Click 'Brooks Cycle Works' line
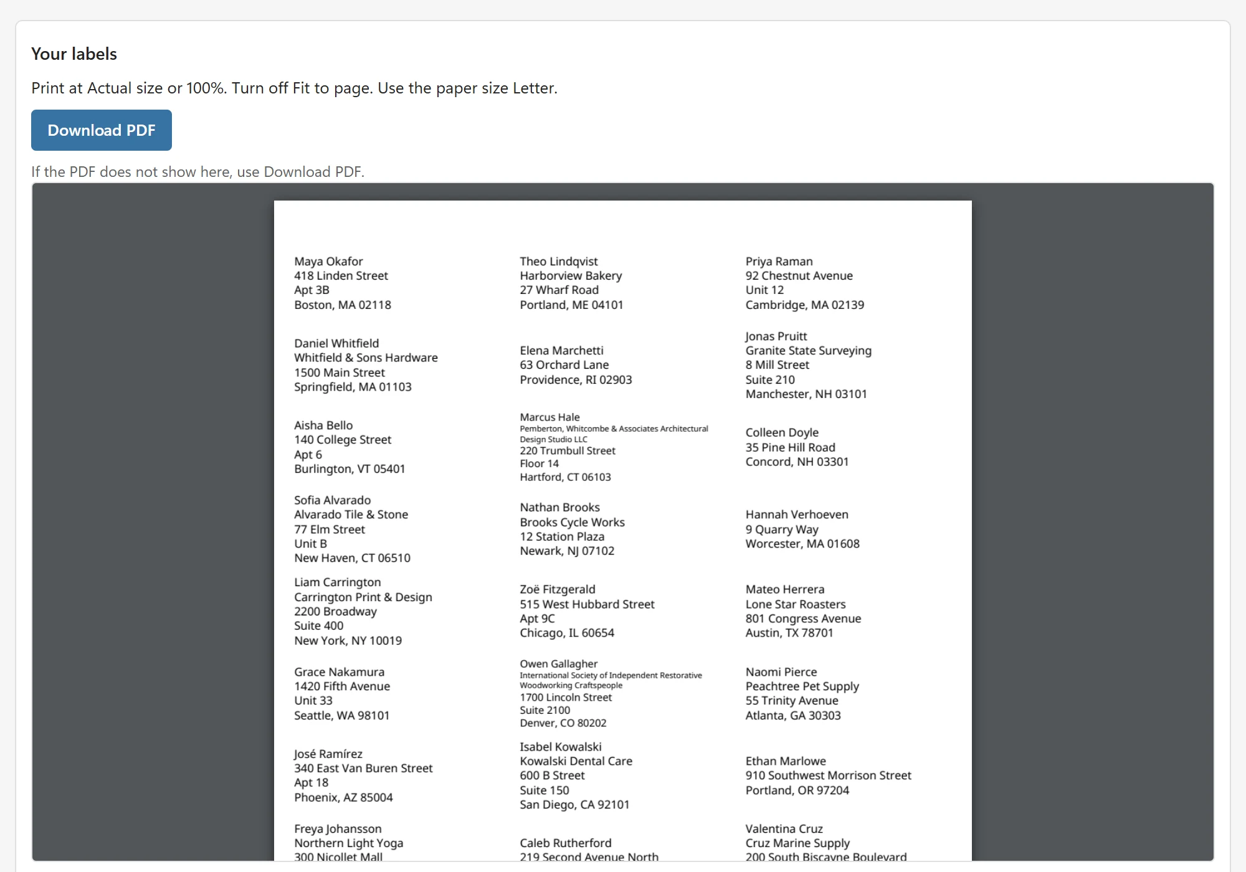Viewport: 1246px width, 872px height. pos(572,523)
